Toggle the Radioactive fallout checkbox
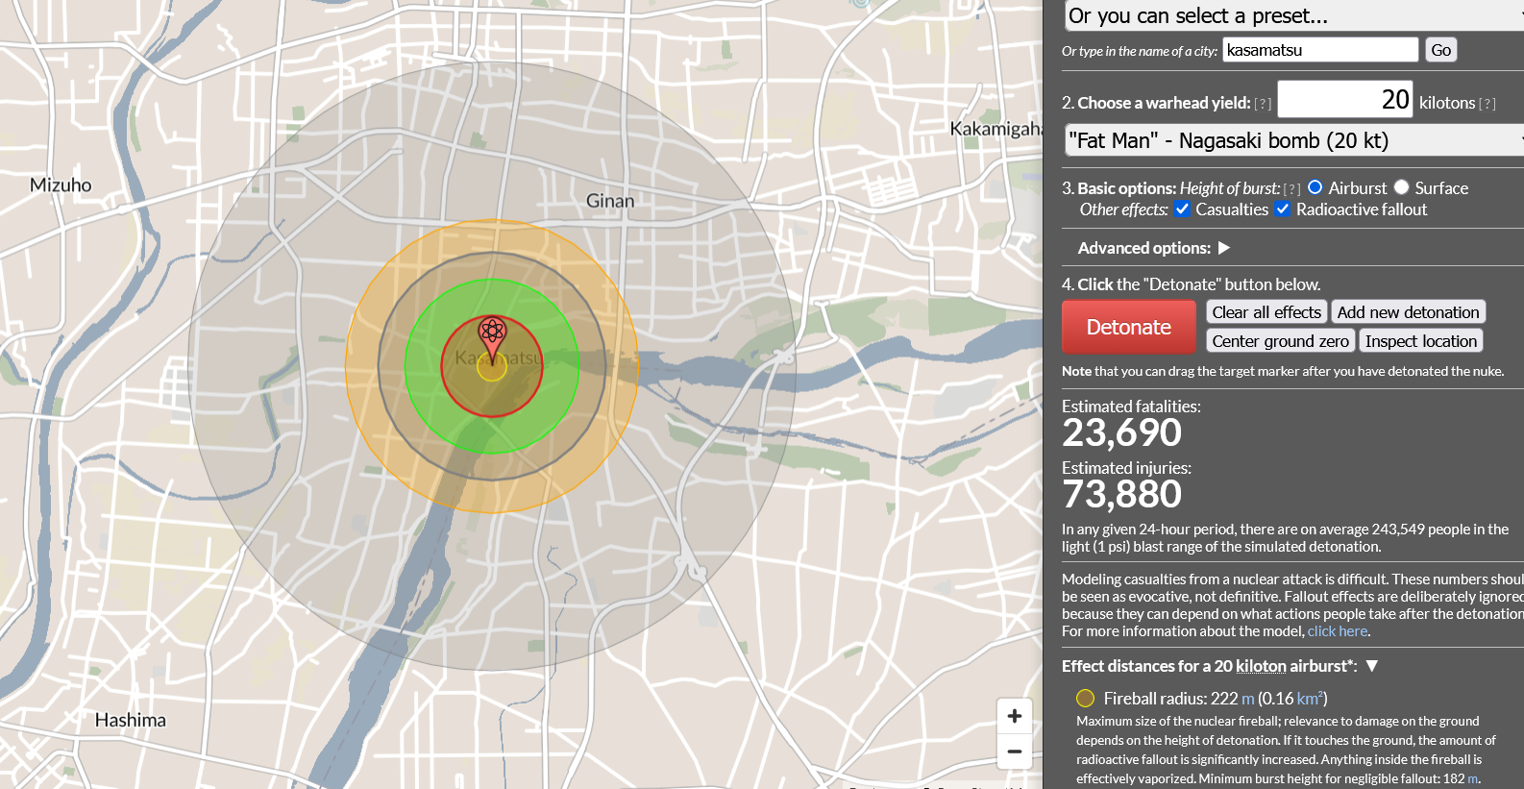This screenshot has height=789, width=1524. pos(1283,209)
